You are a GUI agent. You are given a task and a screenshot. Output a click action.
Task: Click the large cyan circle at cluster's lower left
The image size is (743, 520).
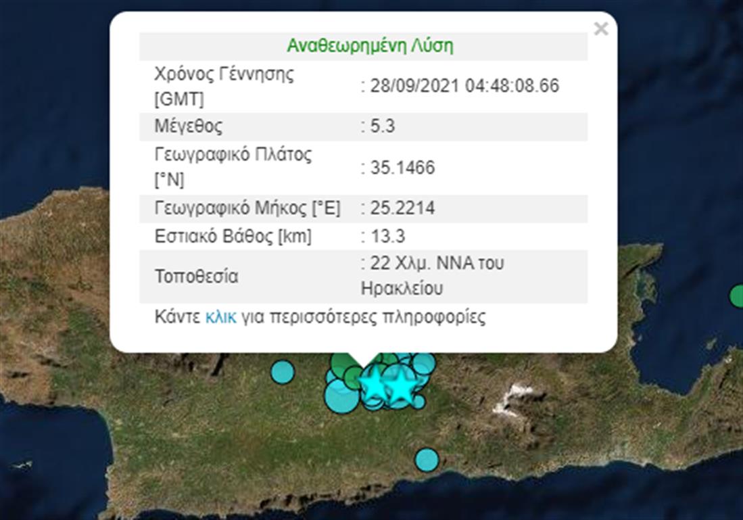click(341, 396)
